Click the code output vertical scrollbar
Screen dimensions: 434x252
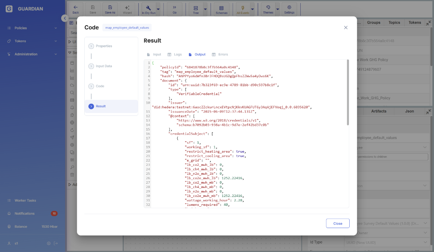(x=347, y=93)
